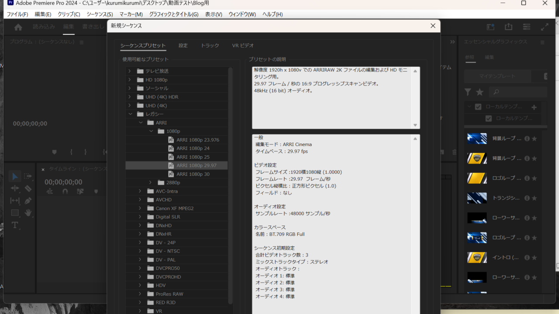Select the Hand tool

pos(28,213)
